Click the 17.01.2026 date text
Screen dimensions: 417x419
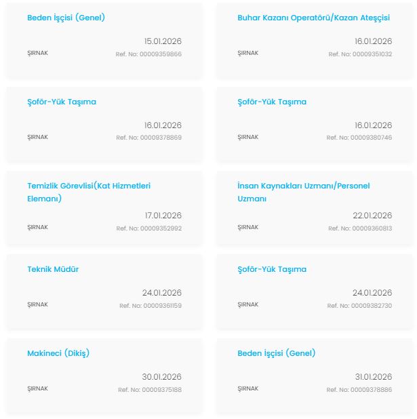pyautogui.click(x=163, y=216)
